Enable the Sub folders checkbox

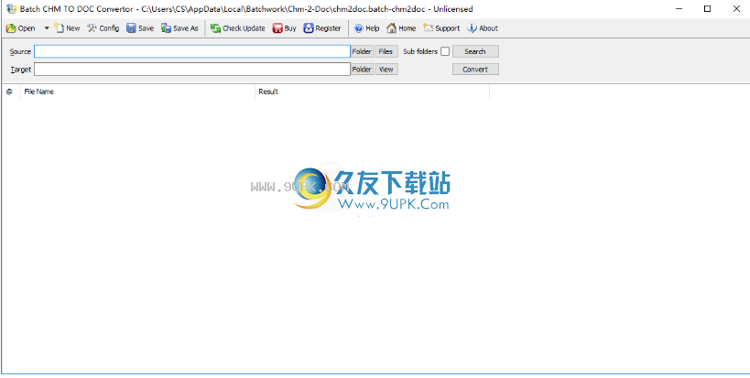[445, 51]
